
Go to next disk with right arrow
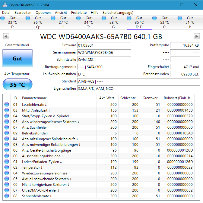[x=197, y=36]
